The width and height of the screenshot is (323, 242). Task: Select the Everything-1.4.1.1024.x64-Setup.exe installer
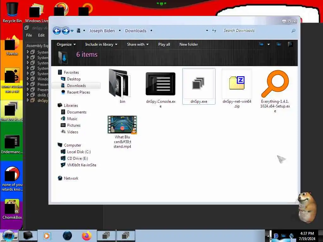275,91
